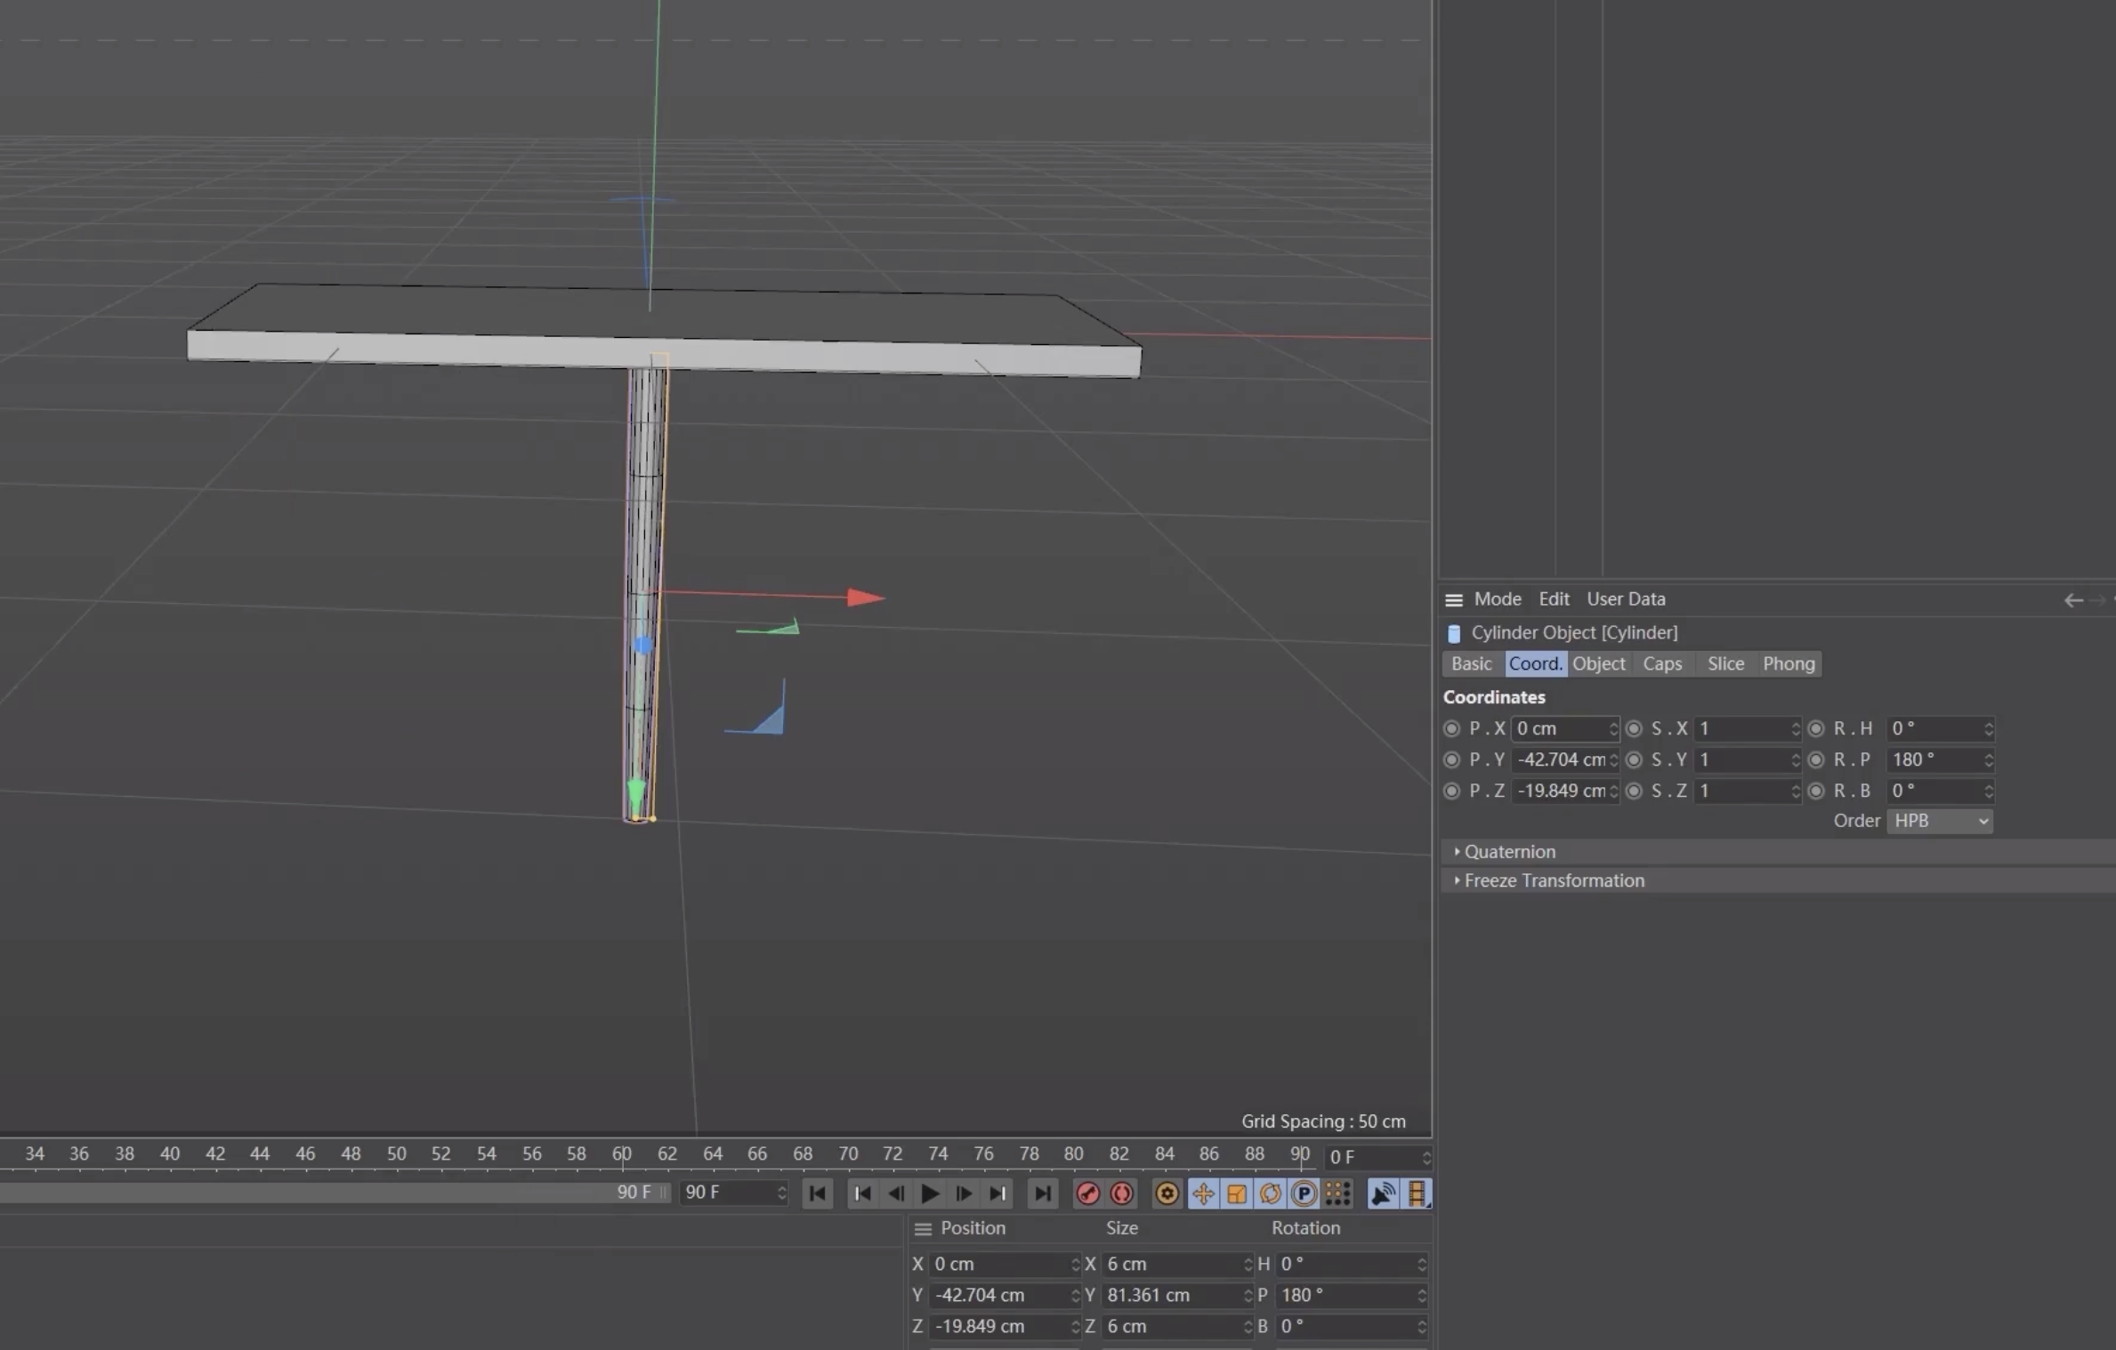Toggle Point Level Animation dots icon

pos(1337,1193)
